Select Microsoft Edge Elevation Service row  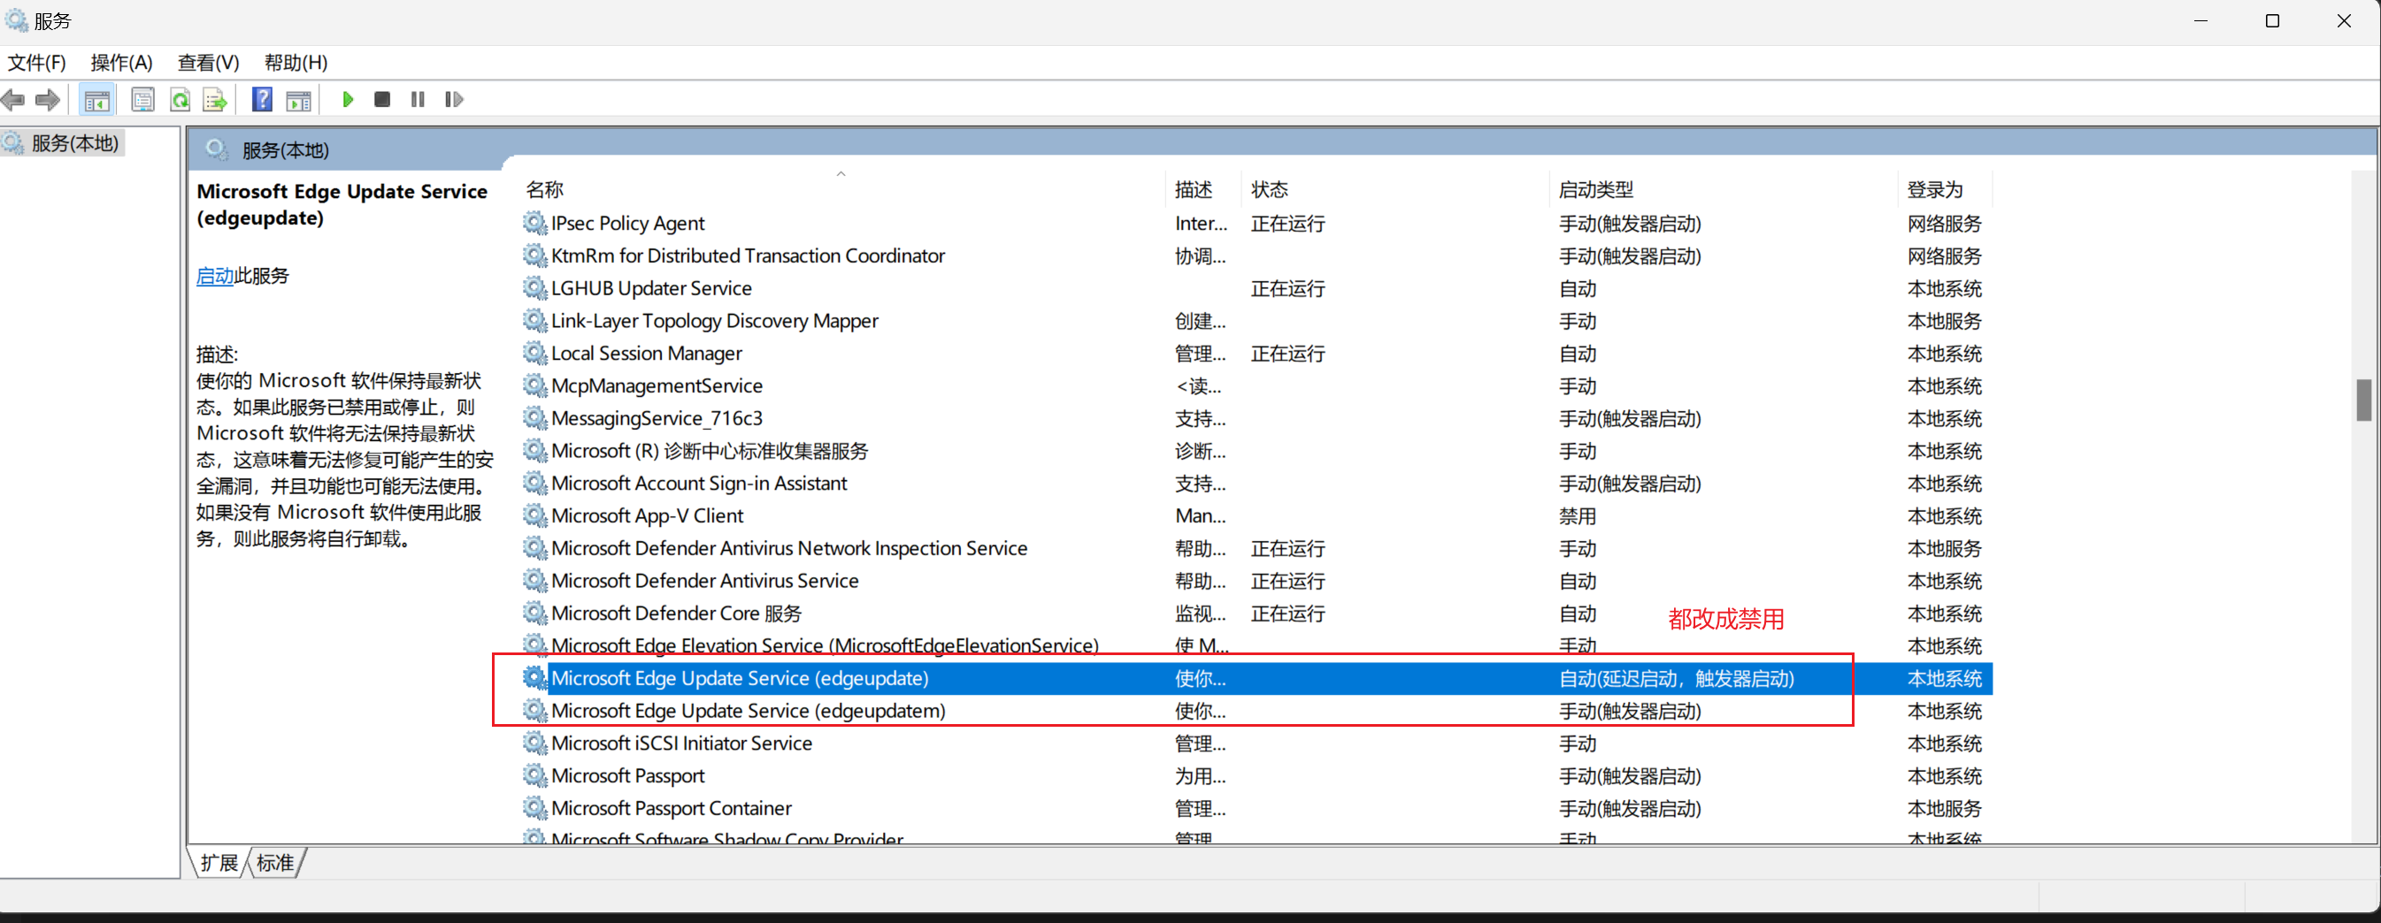pyautogui.click(x=1256, y=645)
